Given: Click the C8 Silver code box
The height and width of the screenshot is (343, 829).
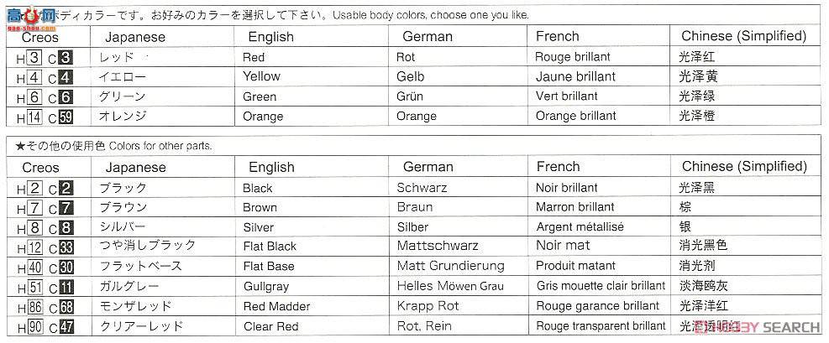Looking at the screenshot, I should pyautogui.click(x=66, y=228).
